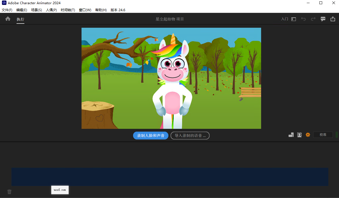Click the trash icon below the timeline

click(9, 192)
